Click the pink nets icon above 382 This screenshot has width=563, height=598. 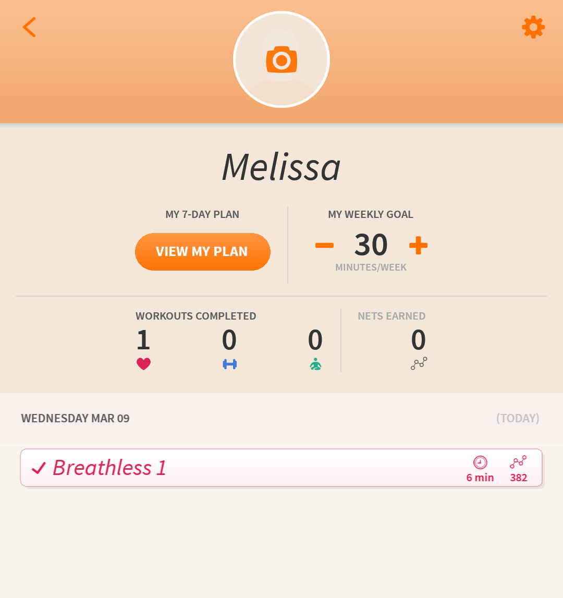518,462
